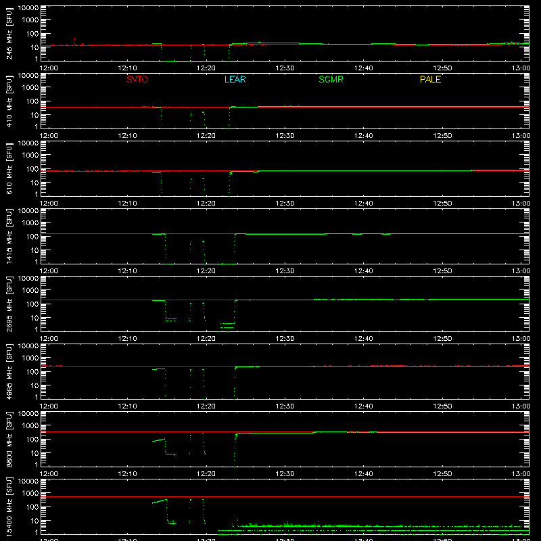Click the 12:20 tick label under 610 MHz plot
Screen dimensions: 541x541
pos(206,204)
